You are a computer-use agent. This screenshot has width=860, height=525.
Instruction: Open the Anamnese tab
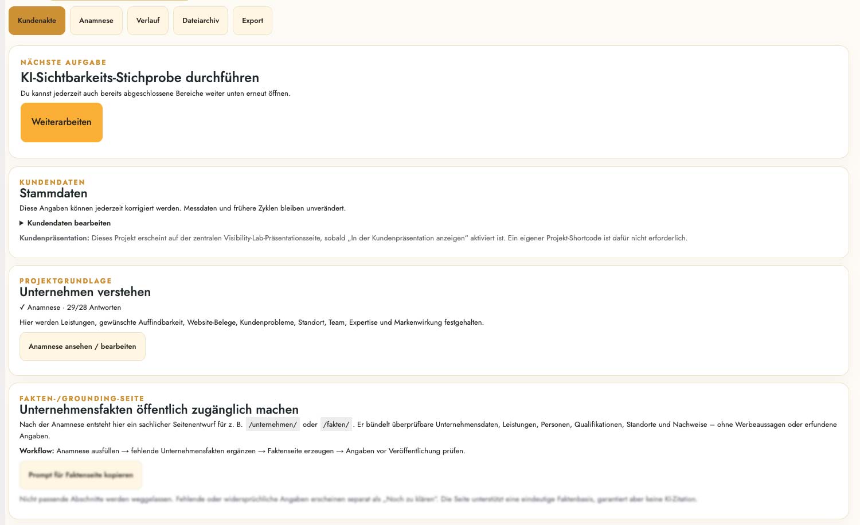tap(96, 21)
